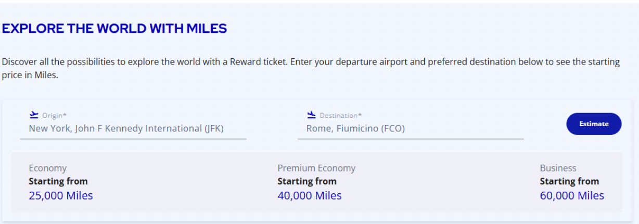Click 'Starting from' under Business
The image size is (639, 224).
click(x=569, y=181)
